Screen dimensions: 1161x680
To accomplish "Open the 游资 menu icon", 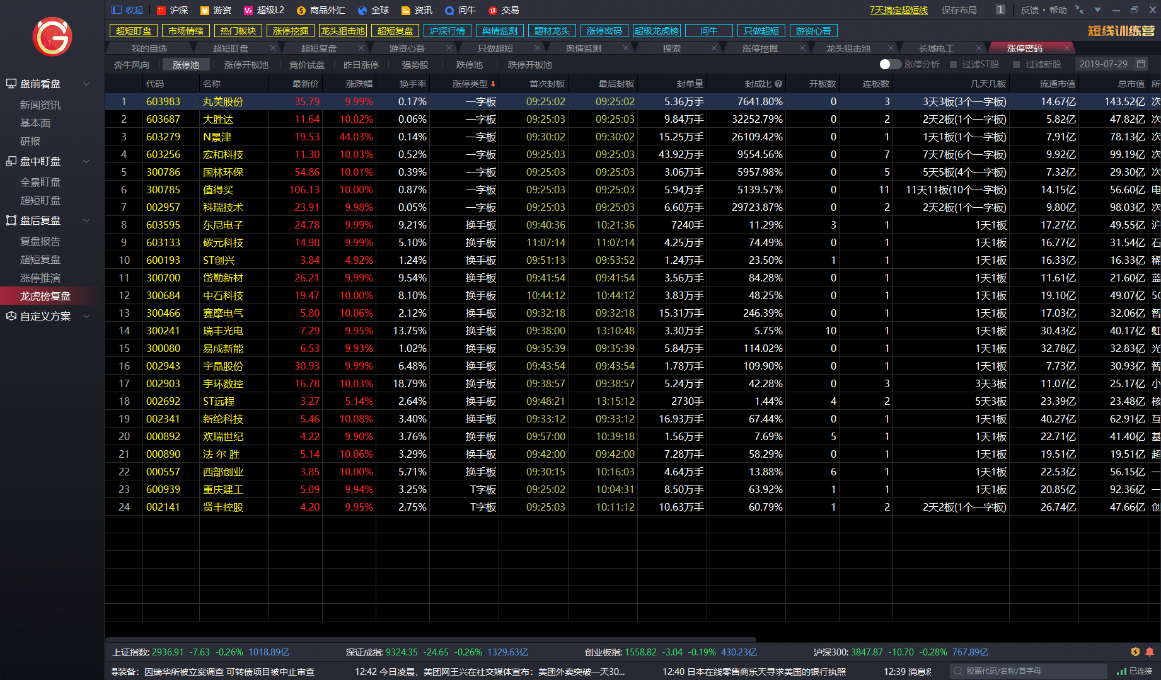I will pyautogui.click(x=205, y=10).
